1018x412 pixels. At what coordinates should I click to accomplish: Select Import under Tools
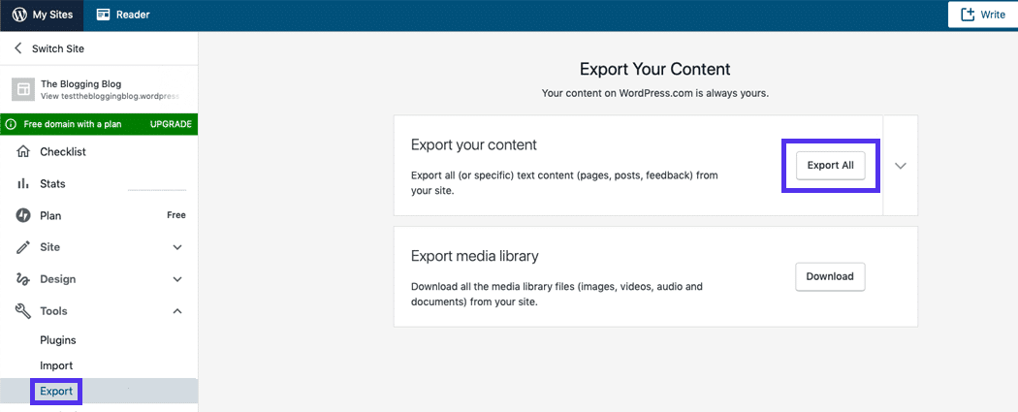tap(56, 365)
